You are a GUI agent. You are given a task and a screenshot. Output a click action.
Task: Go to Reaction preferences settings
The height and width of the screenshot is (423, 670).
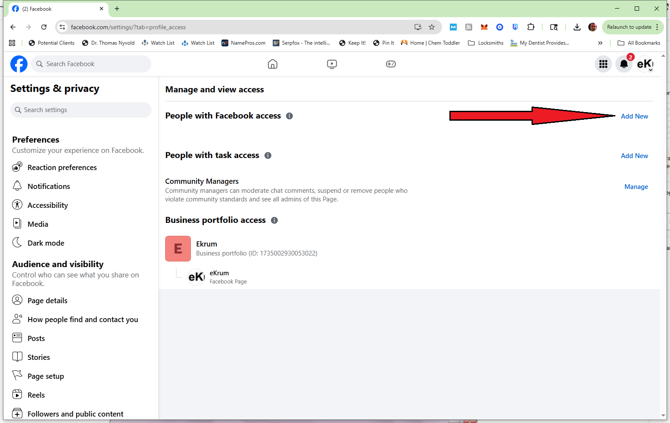pyautogui.click(x=62, y=167)
